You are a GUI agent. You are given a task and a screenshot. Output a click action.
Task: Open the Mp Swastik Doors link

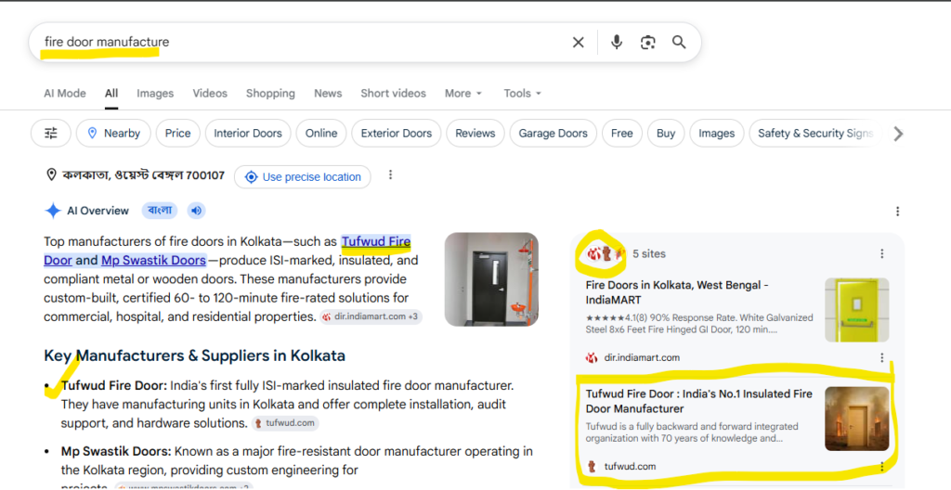pos(153,261)
